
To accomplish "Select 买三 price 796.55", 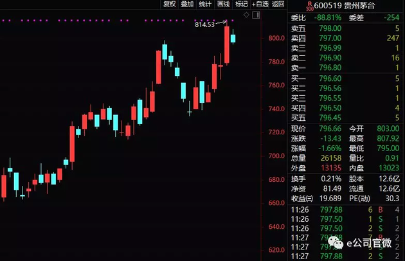I will click(x=330, y=98).
